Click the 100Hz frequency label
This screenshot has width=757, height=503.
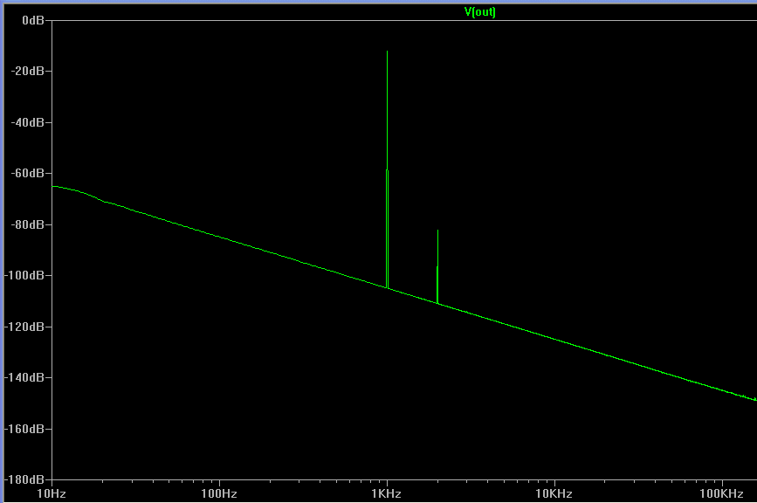(219, 493)
